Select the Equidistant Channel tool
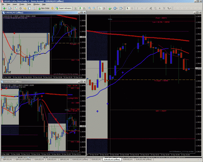The width and height of the screenshot is (203, 162). [151, 8]
